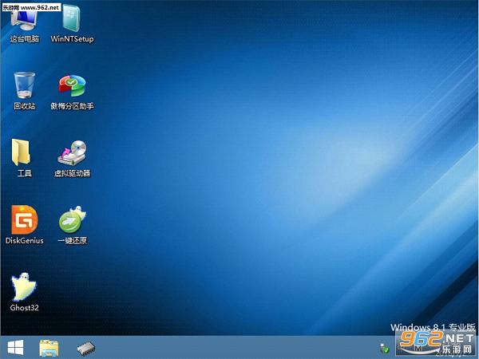Click the Windows 8.1 专业版 text
This screenshot has width=479, height=359.
433,327
